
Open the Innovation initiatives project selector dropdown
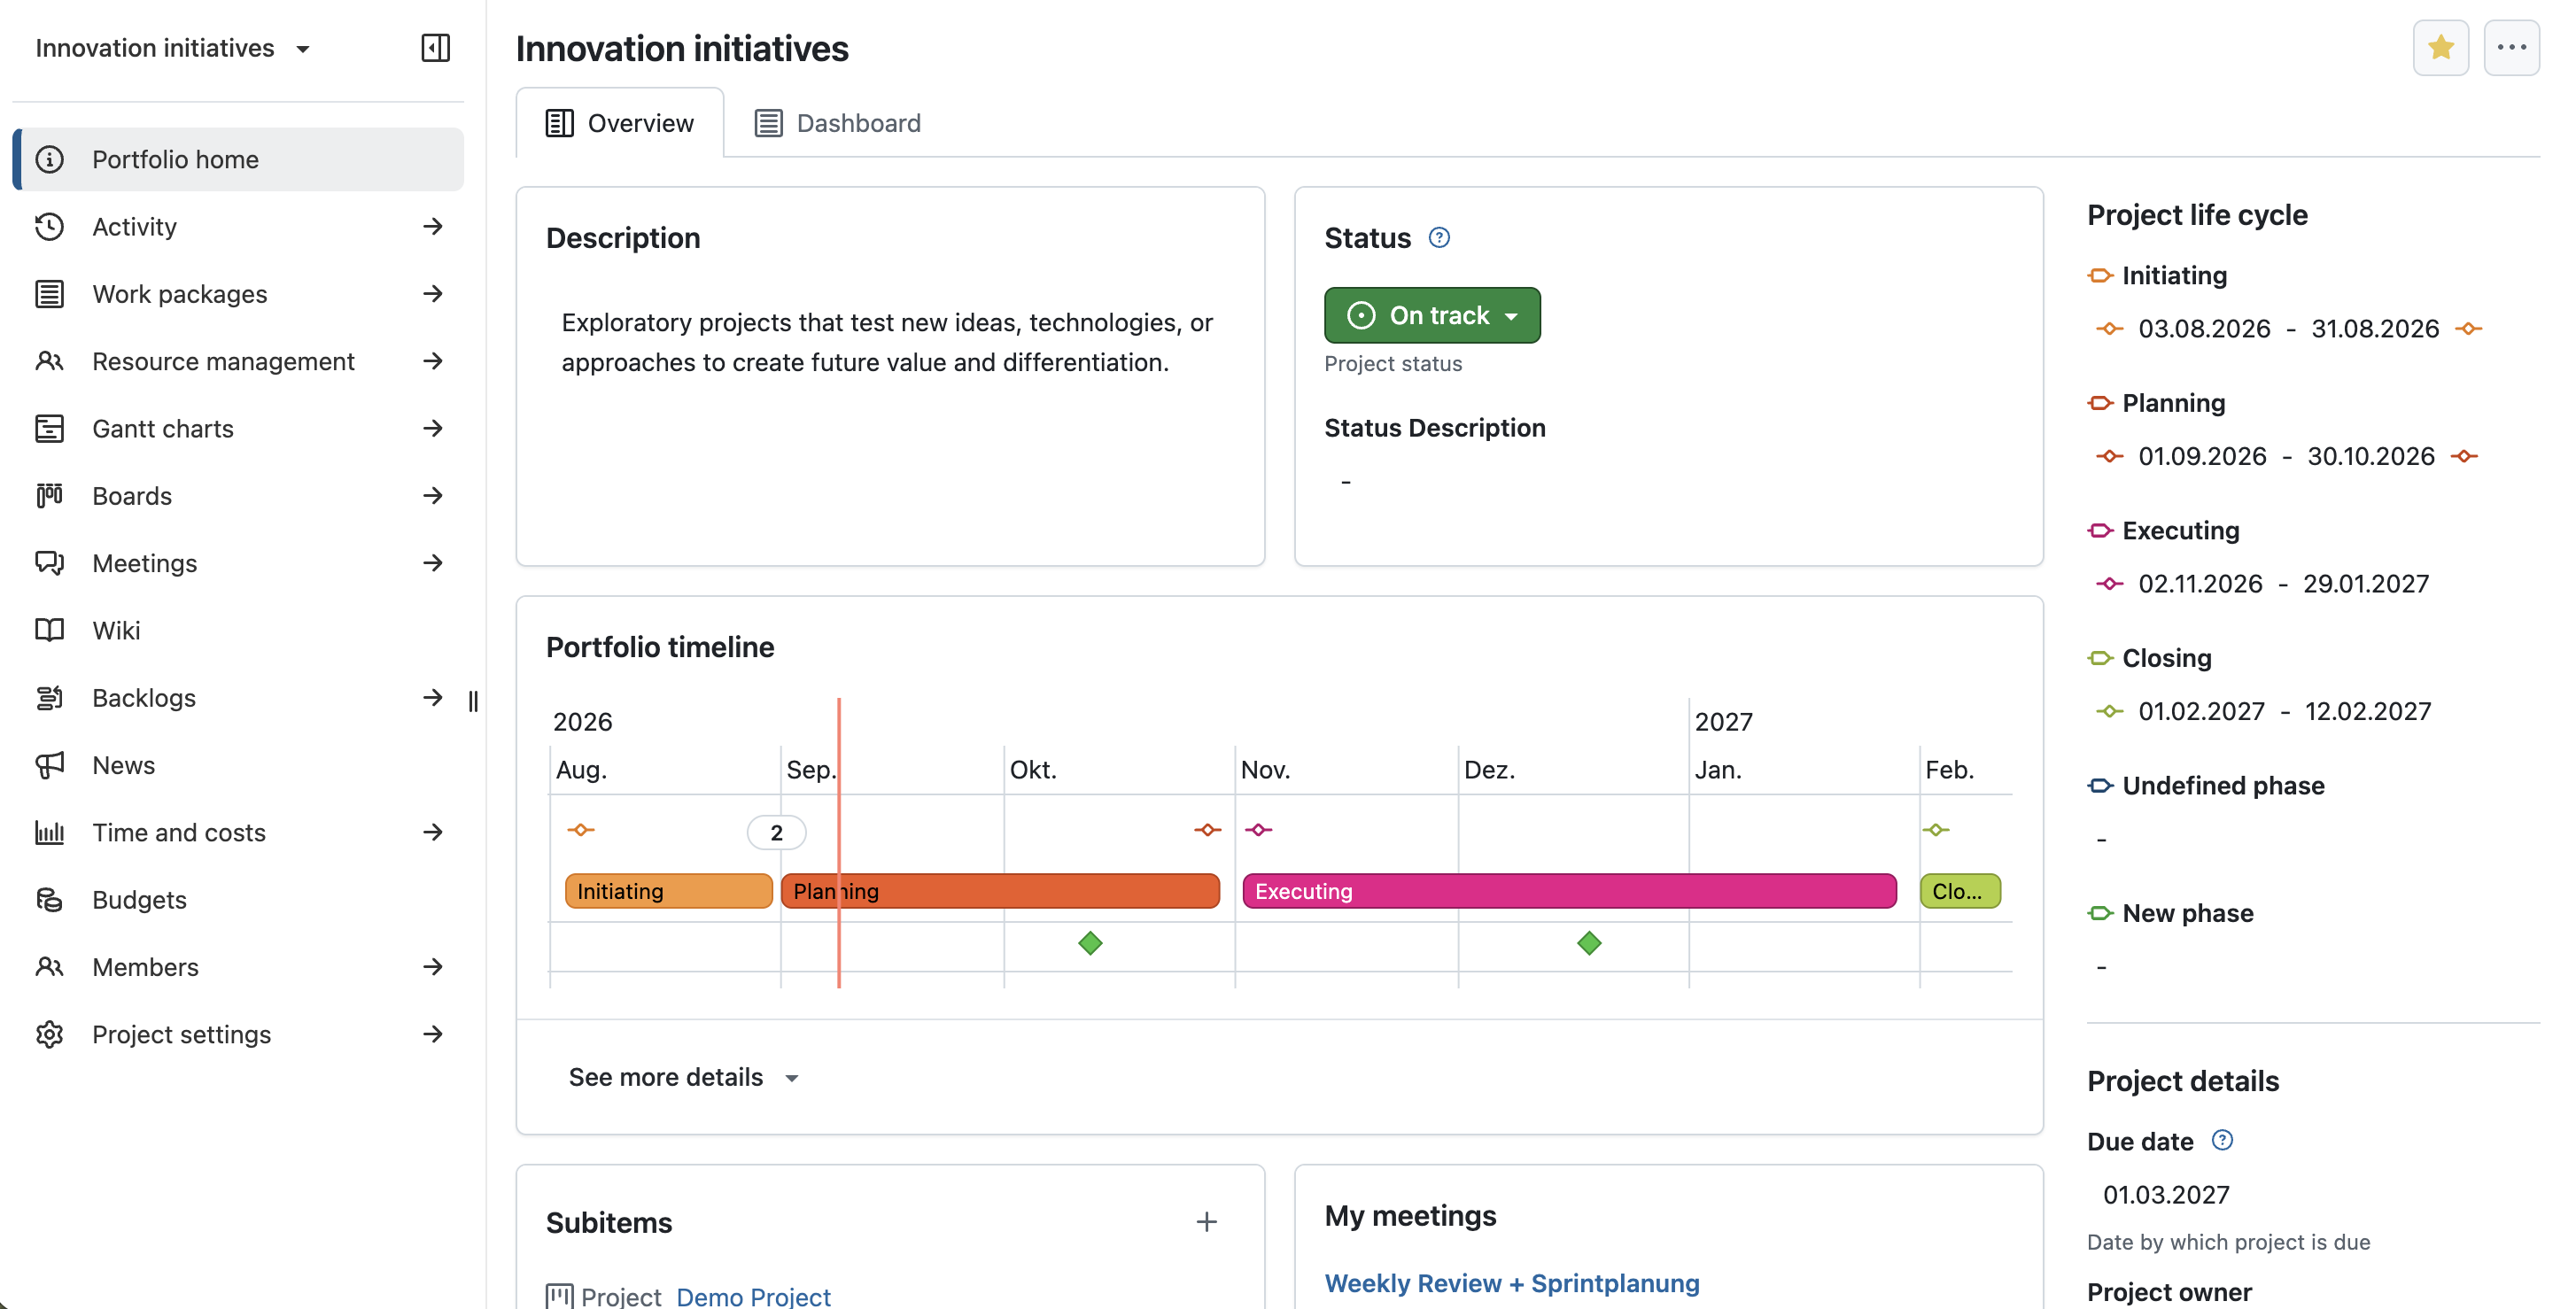click(x=173, y=48)
